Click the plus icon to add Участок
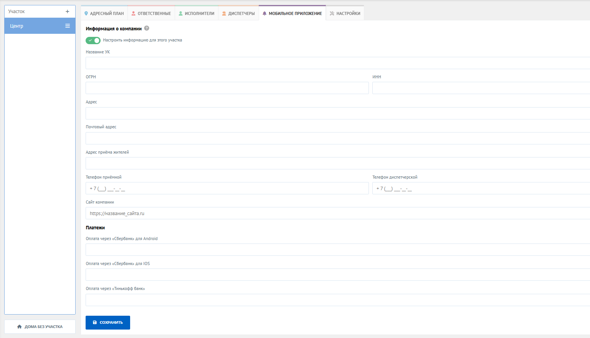Image resolution: width=590 pixels, height=338 pixels. click(x=68, y=12)
